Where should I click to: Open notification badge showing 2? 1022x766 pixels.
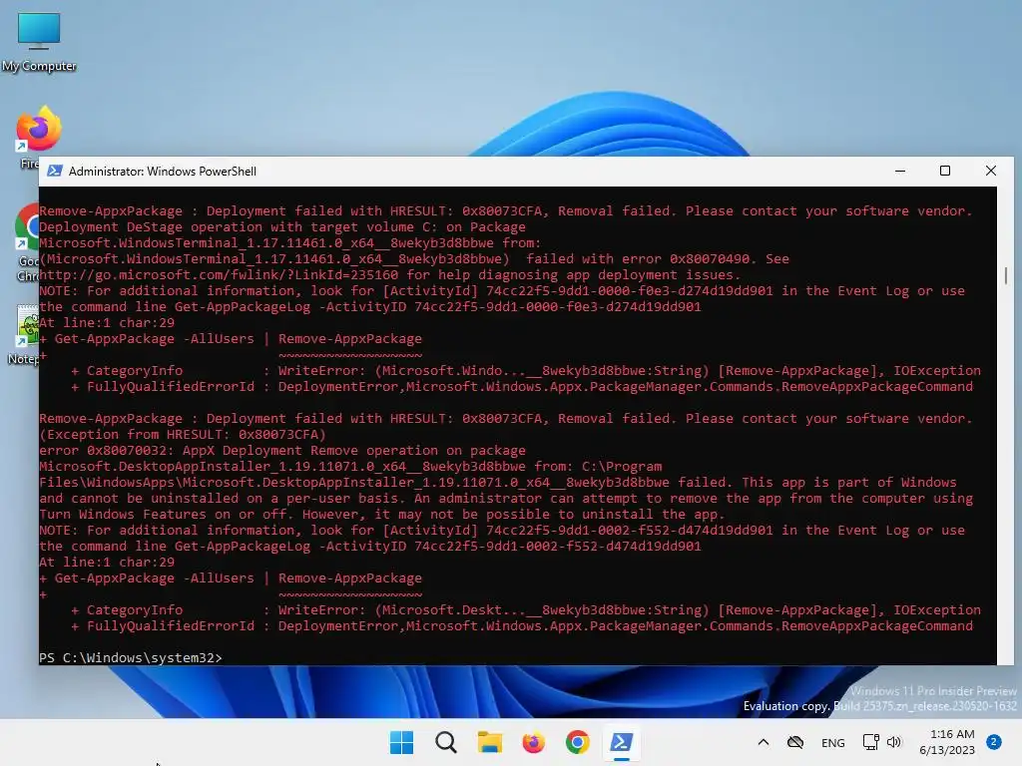coord(994,742)
